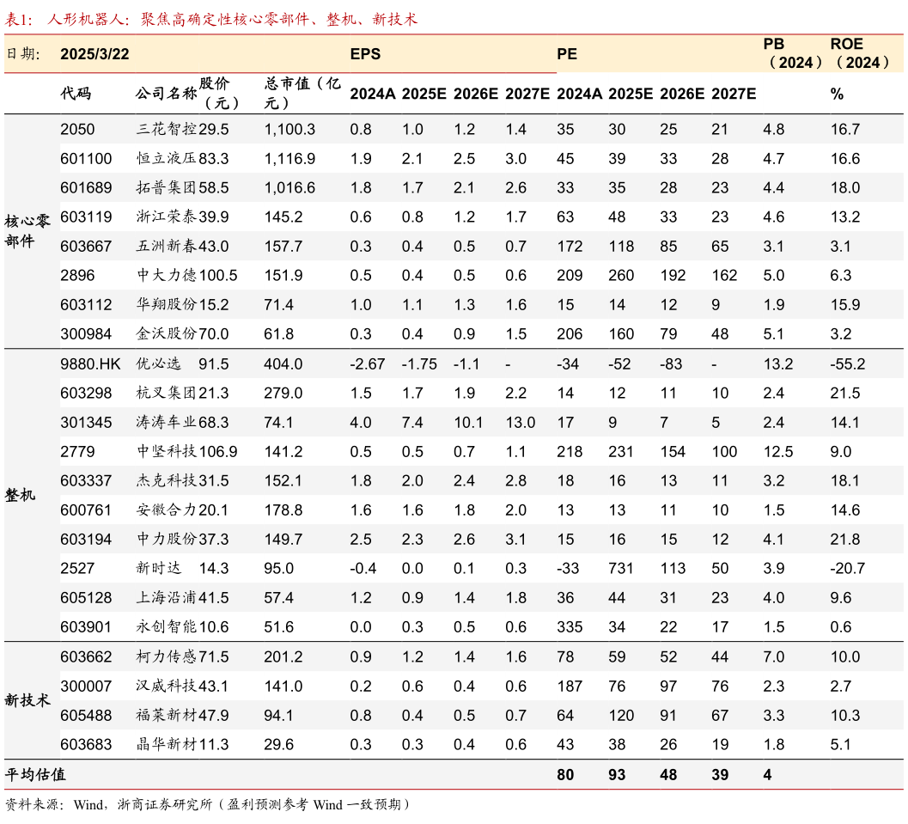Click the 资料来源 source footnote
Image resolution: width=908 pixels, height=824 pixels.
pyautogui.click(x=207, y=804)
